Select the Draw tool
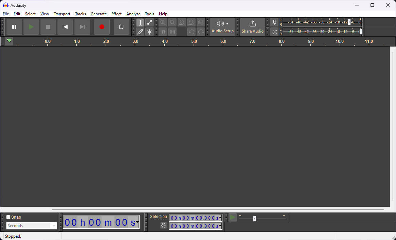The height and width of the screenshot is (240, 396). 140,32
